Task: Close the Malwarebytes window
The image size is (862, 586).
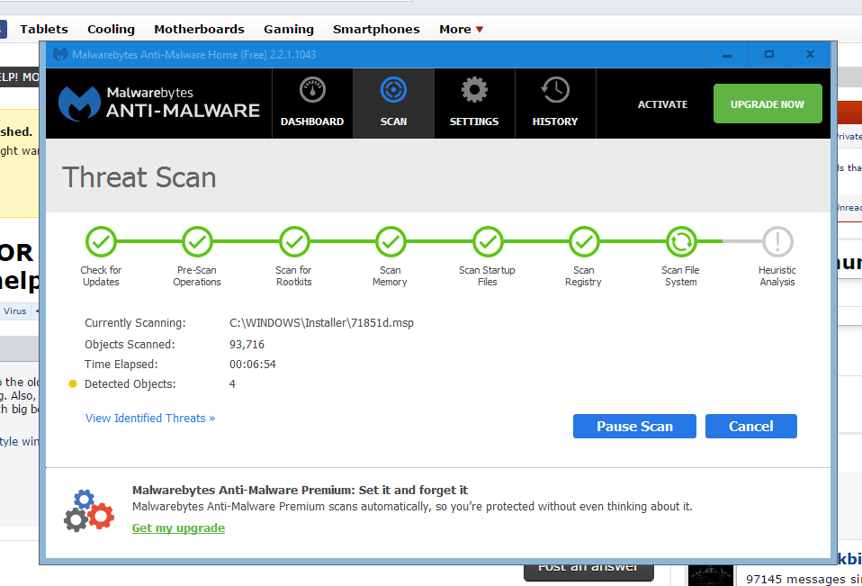Action: tap(810, 54)
